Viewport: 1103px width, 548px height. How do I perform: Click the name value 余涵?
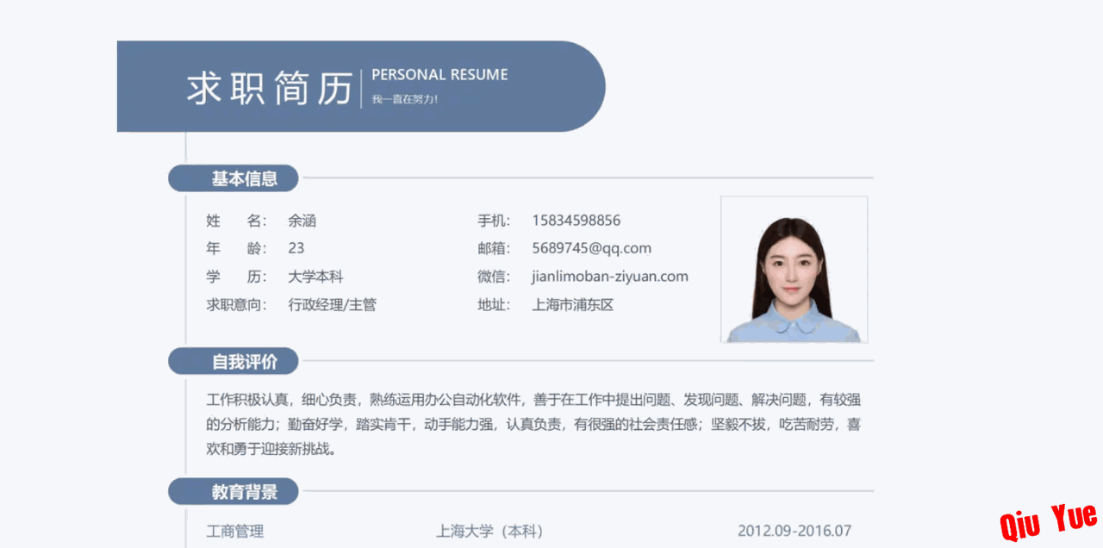click(302, 221)
